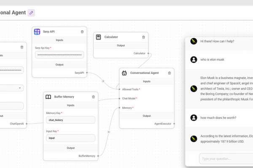Click the Serp API logo icon
Viewport: 253px width, 168px height.
click(37, 32)
